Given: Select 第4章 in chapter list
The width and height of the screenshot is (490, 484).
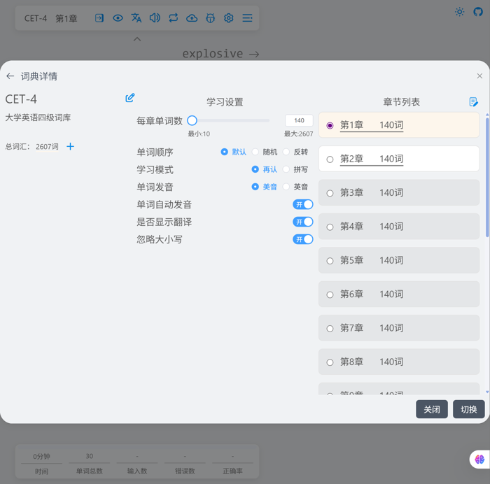Looking at the screenshot, I should click(x=399, y=227).
